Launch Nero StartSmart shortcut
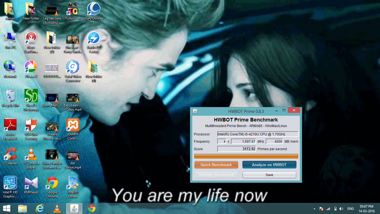The image size is (380, 214). (x=31, y=38)
